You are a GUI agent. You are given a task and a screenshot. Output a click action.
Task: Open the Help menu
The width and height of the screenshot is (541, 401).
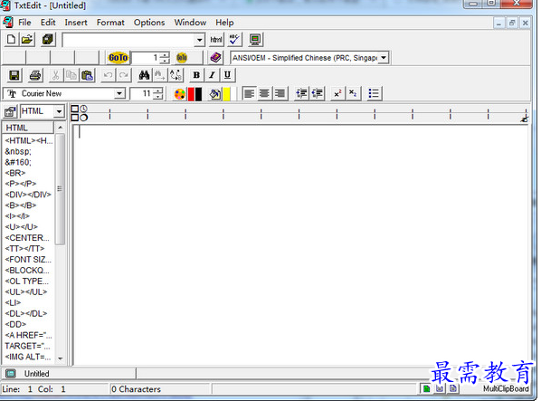[224, 23]
